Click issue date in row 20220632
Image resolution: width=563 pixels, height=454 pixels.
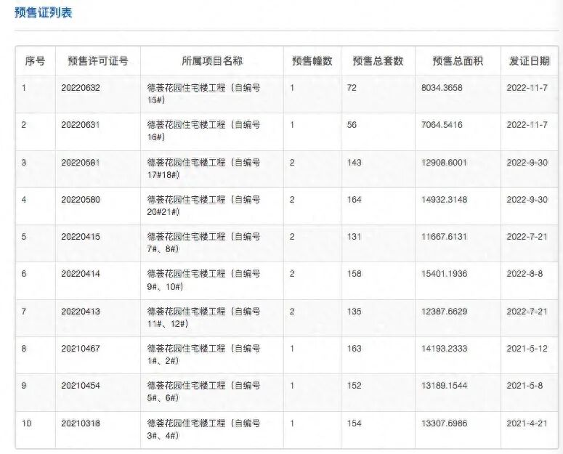pyautogui.click(x=527, y=88)
